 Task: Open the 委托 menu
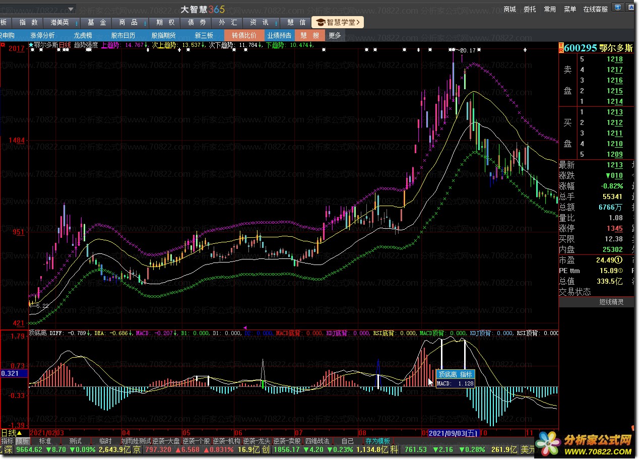530,9
